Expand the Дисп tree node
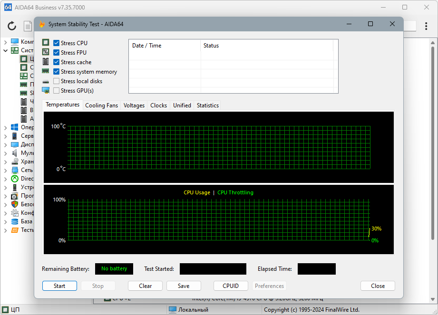This screenshot has height=315, width=438. pyautogui.click(x=5, y=144)
